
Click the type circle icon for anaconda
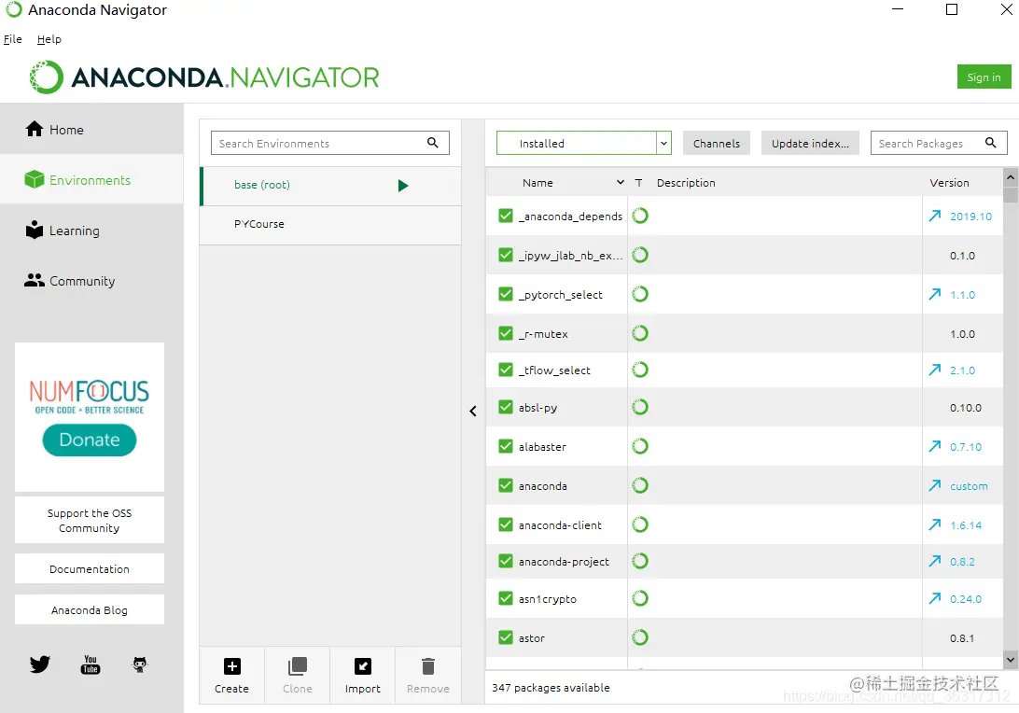[640, 485]
